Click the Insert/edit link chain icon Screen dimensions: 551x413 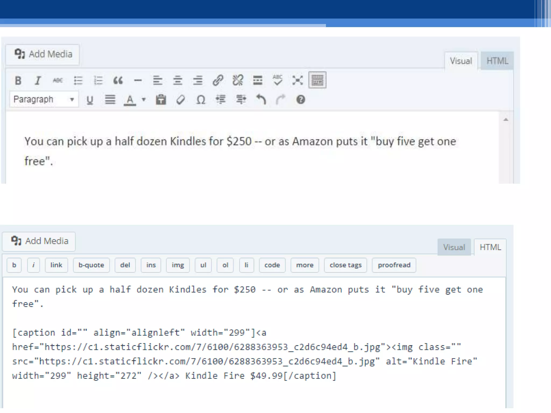pyautogui.click(x=218, y=80)
